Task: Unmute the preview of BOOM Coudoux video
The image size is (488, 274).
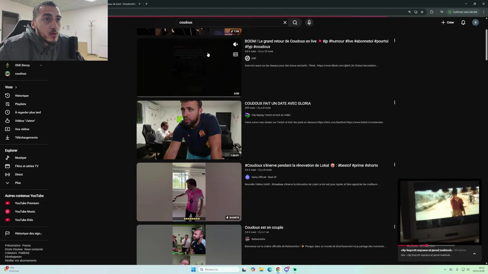Action: point(236,45)
